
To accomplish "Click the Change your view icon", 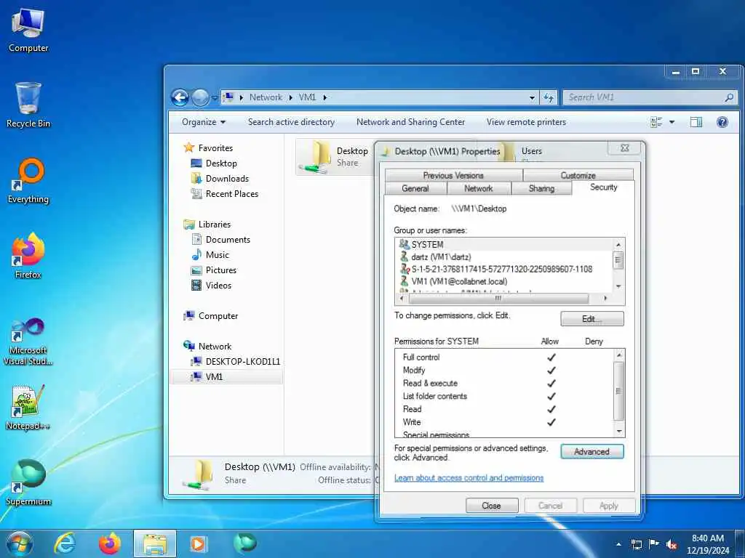I will [x=656, y=122].
